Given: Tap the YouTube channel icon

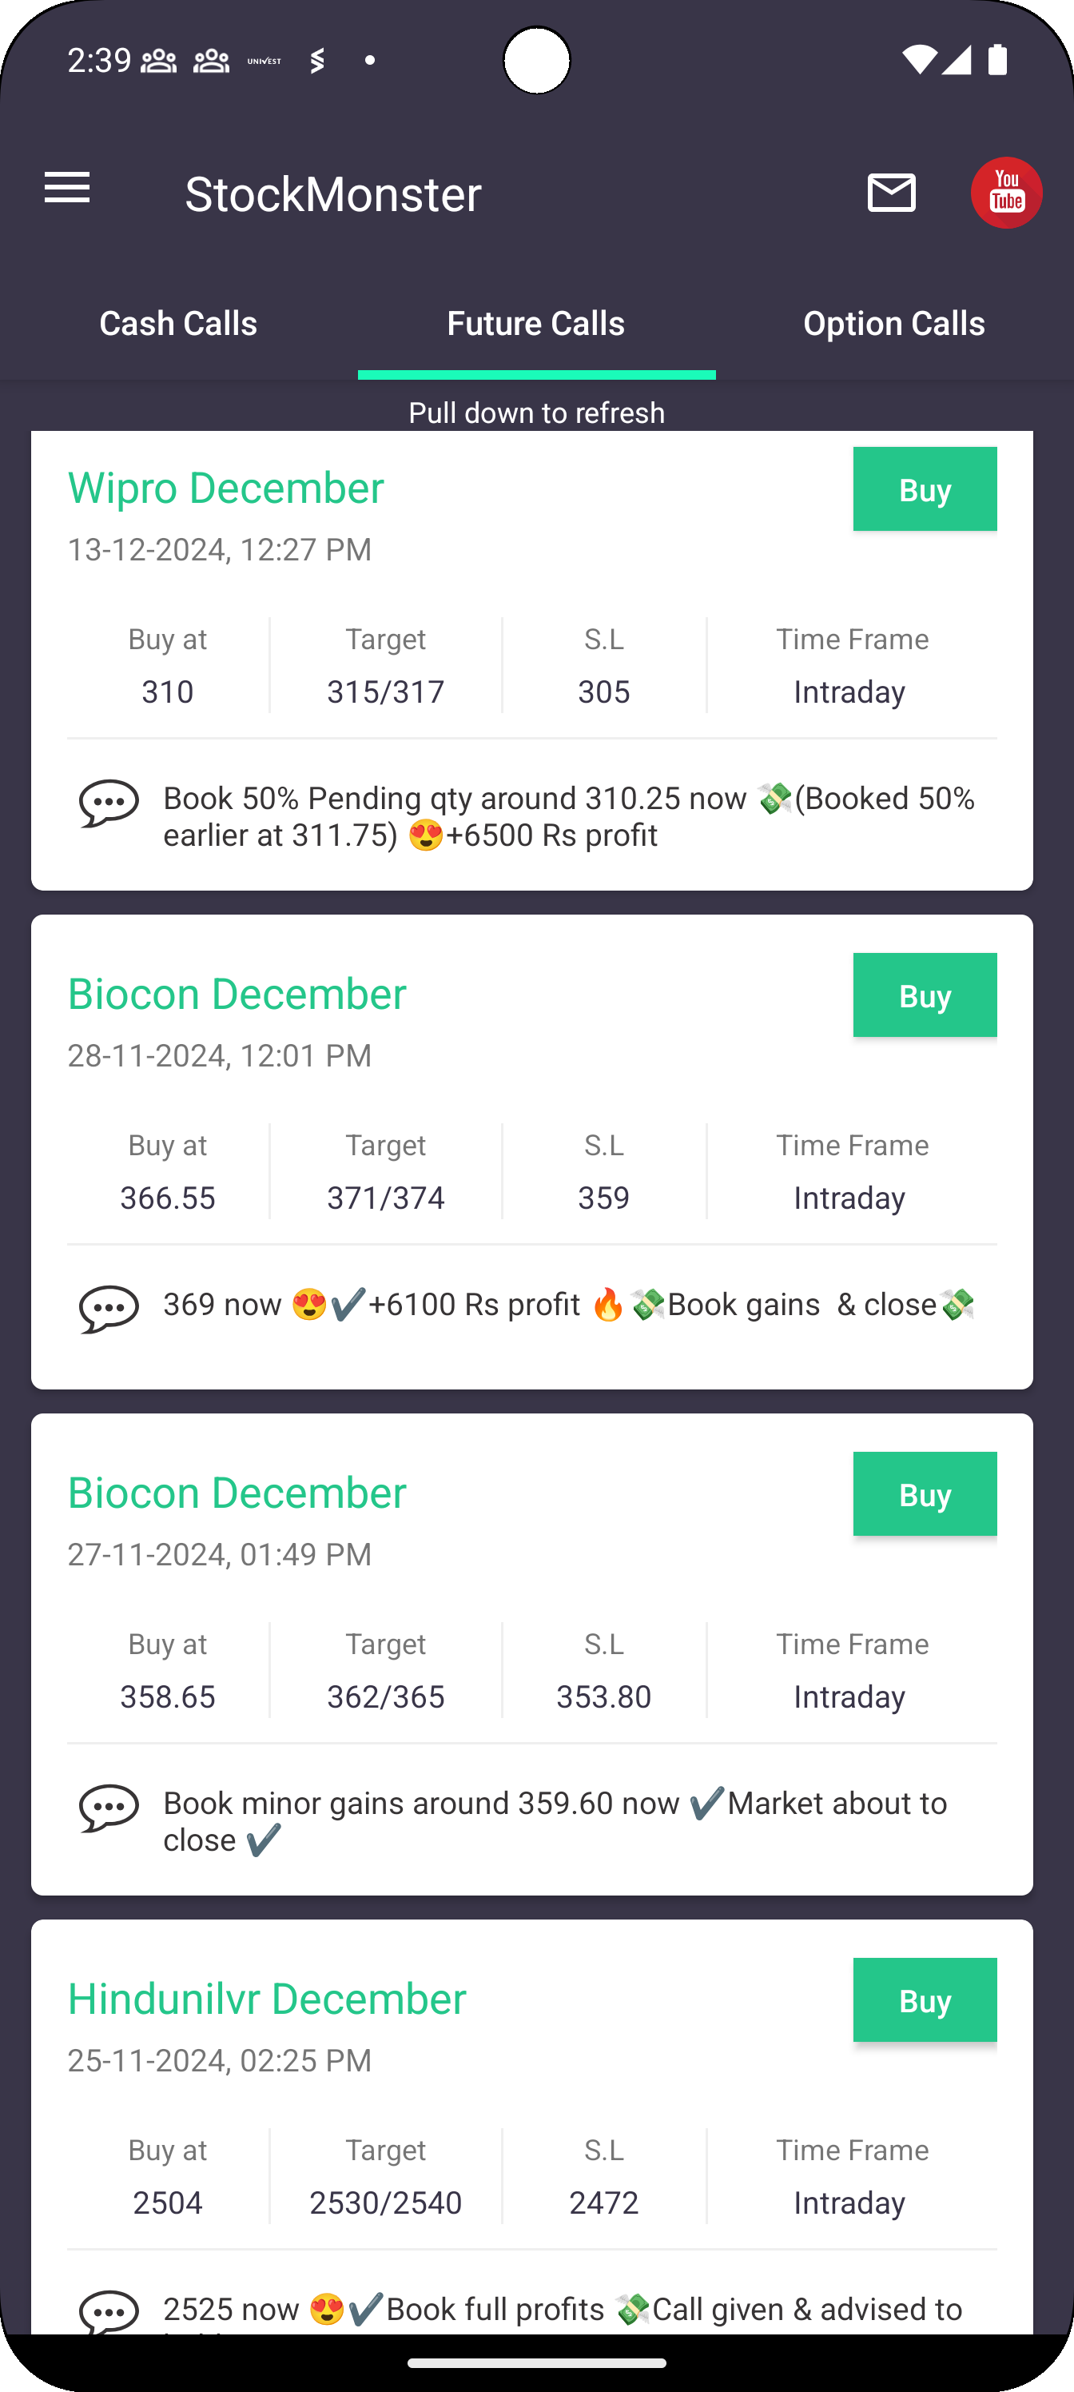Looking at the screenshot, I should [1006, 193].
